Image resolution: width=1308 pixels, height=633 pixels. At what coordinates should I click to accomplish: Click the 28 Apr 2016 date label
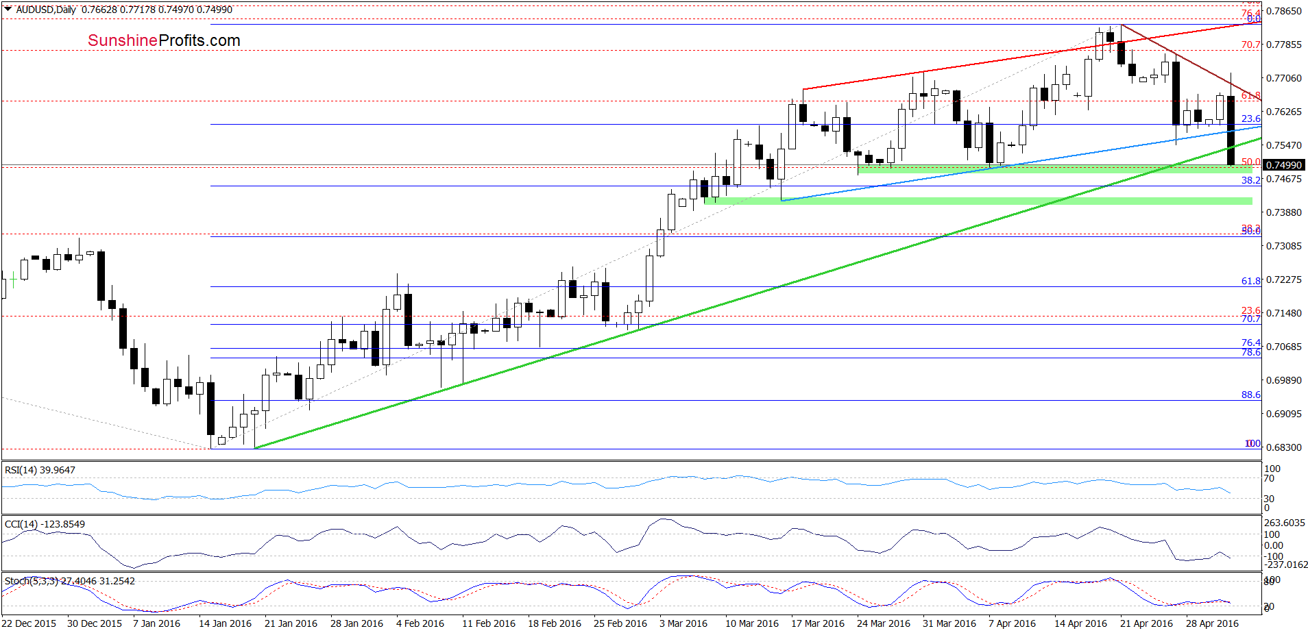[1212, 623]
